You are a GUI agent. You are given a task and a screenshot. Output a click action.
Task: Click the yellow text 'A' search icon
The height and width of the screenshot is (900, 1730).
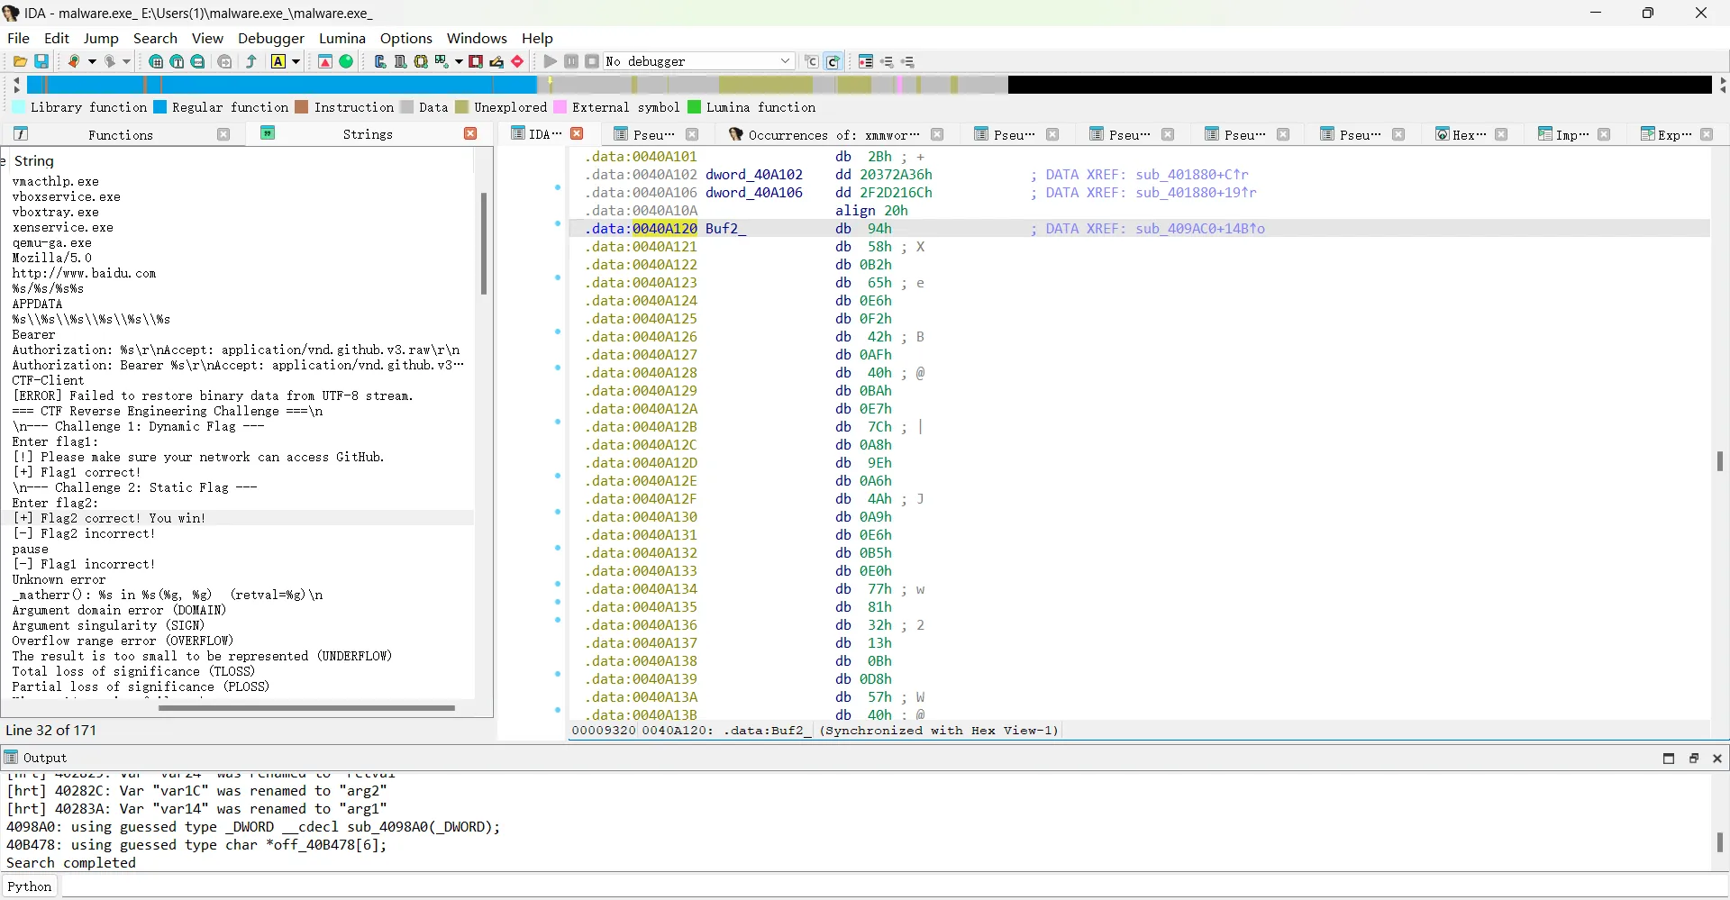pyautogui.click(x=278, y=61)
